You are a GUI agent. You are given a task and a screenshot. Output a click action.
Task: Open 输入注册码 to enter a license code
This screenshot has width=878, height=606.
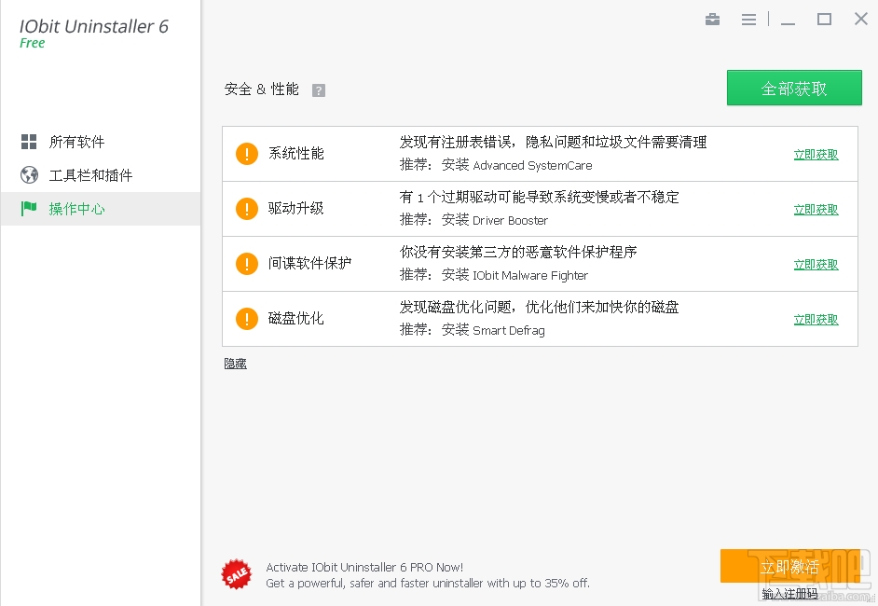pyautogui.click(x=789, y=592)
